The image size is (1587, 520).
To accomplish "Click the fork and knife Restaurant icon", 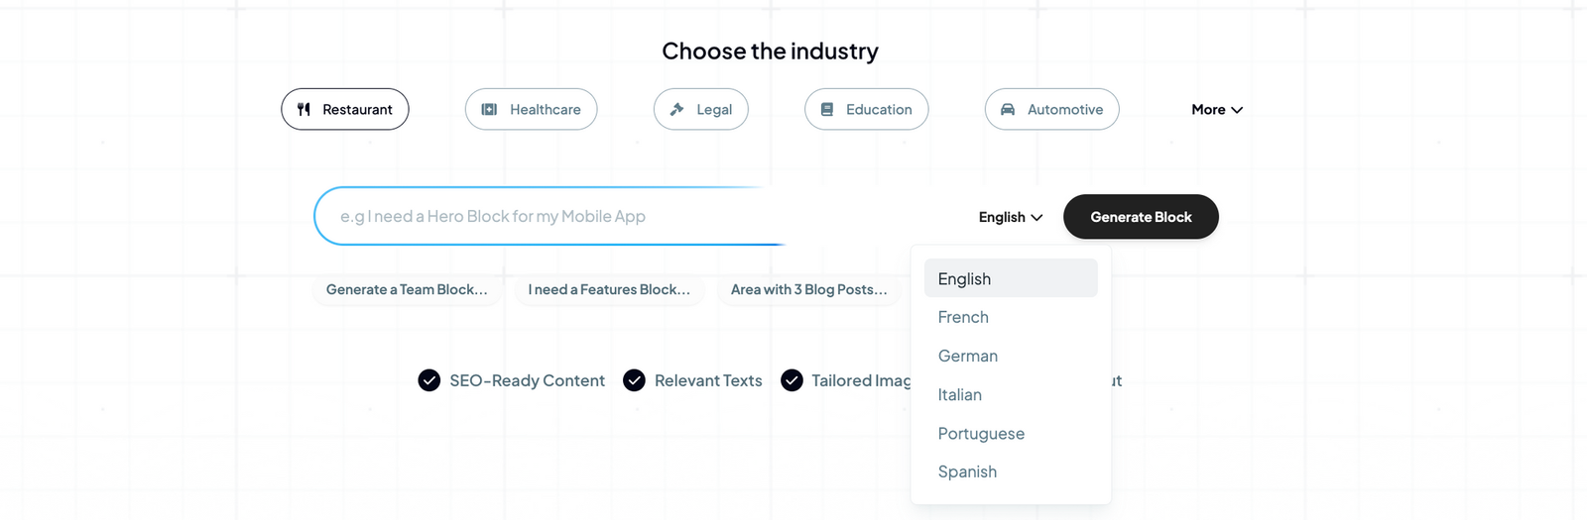I will point(305,110).
